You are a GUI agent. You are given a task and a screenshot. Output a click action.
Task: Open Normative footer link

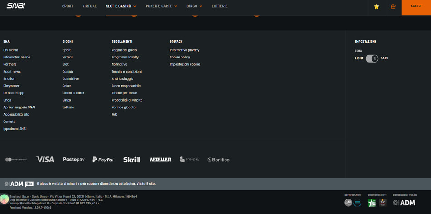click(119, 64)
